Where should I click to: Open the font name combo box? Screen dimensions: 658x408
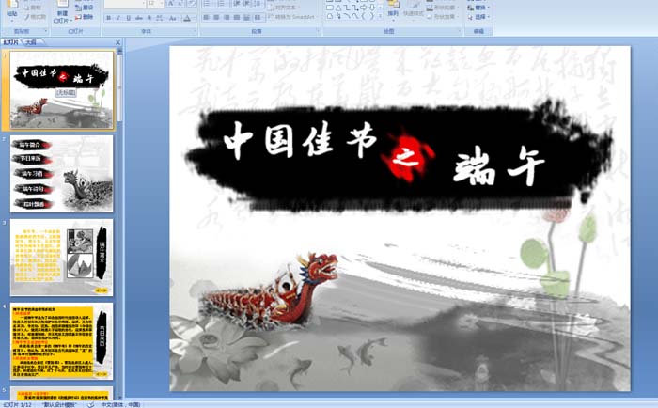(x=125, y=4)
